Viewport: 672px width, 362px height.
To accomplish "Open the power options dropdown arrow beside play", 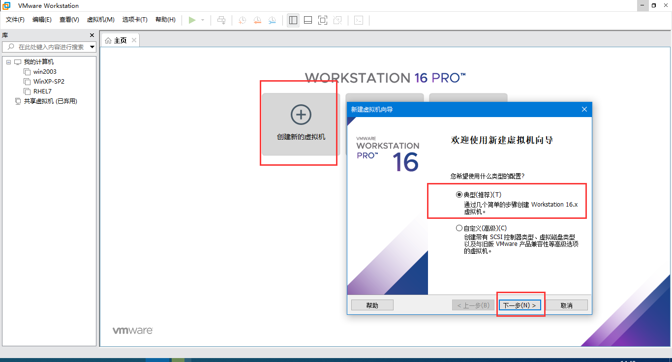I will point(203,20).
